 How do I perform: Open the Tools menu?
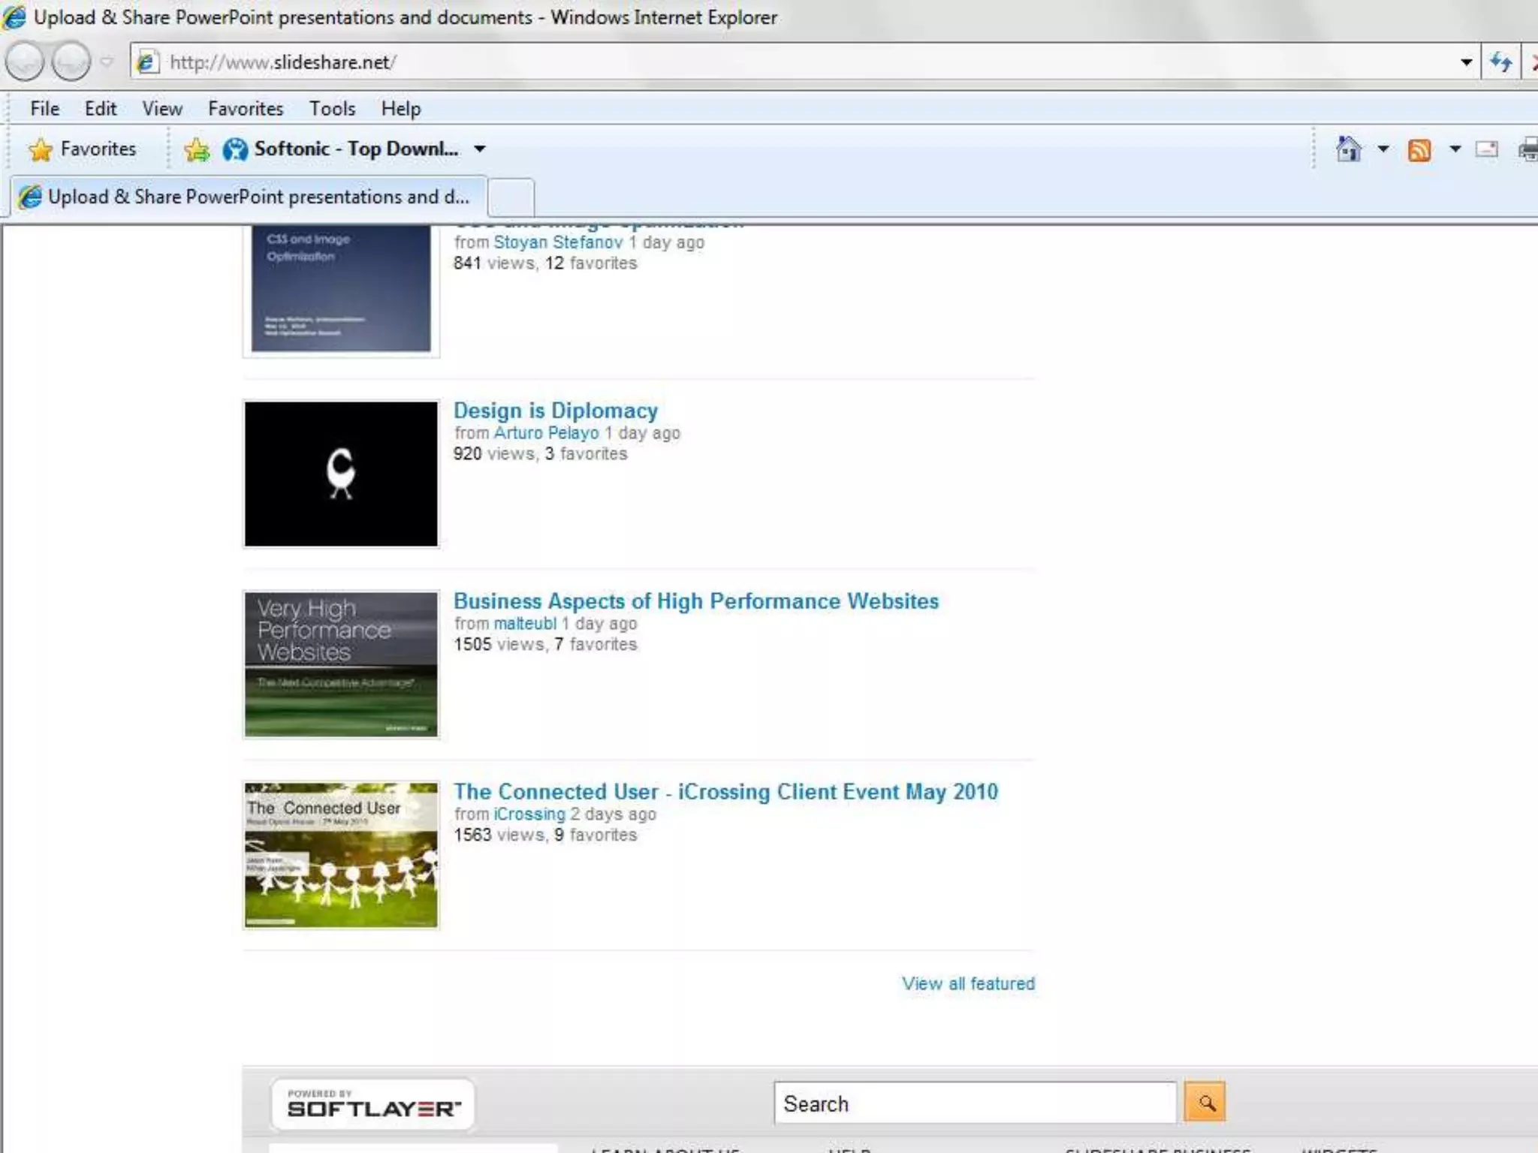pyautogui.click(x=332, y=109)
